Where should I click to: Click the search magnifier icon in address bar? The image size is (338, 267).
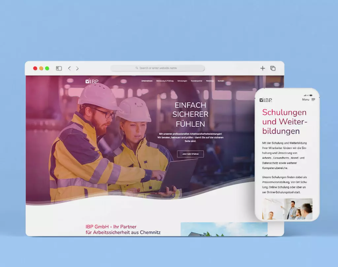pyautogui.click(x=137, y=68)
